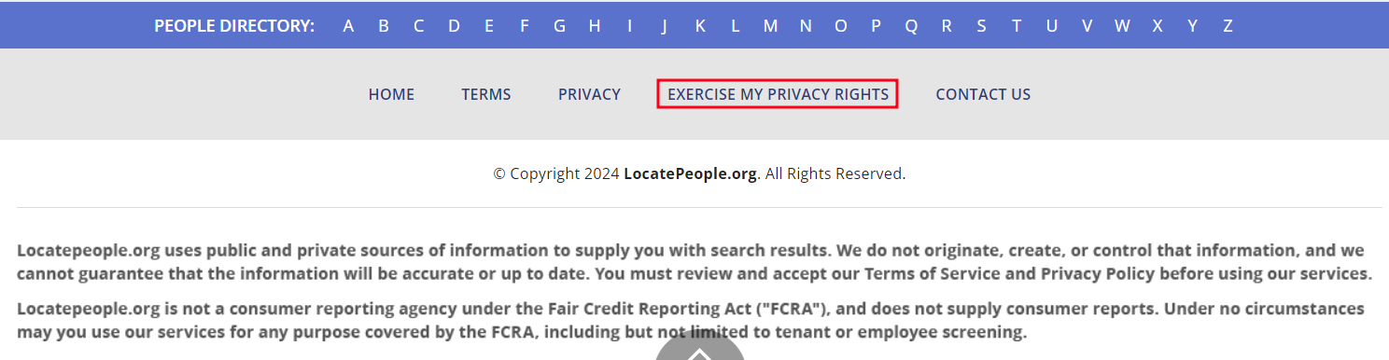
Task: Open People Directory letter P
Action: point(876,26)
